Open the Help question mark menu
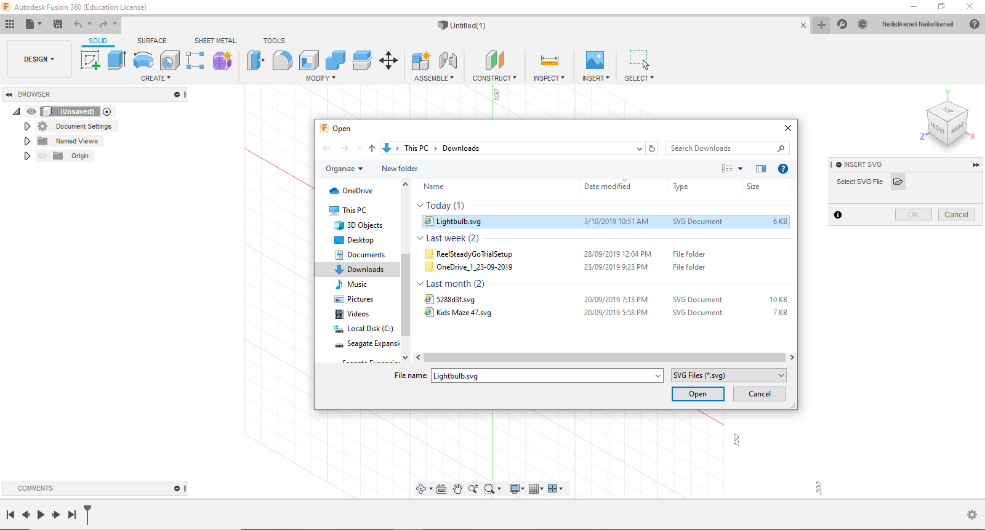985x530 pixels. (x=975, y=24)
